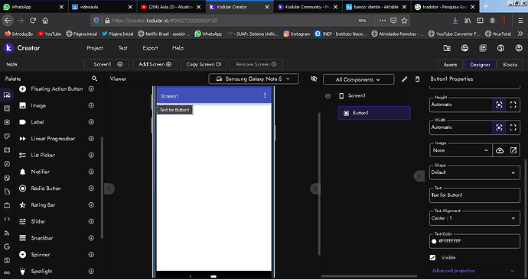Open Instagram bookmark in bookmarks bar
528x280 pixels.
click(x=297, y=34)
